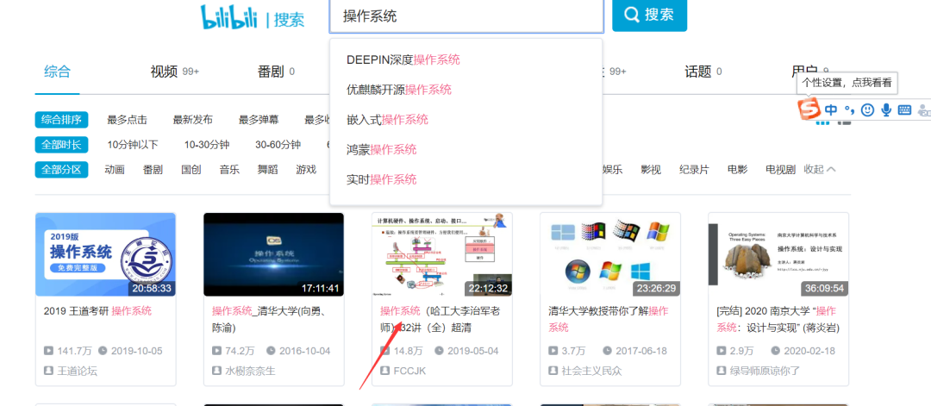Toggle Sogou 中 Chinese/English mode
Viewport: 931px width, 406px height.
831,109
